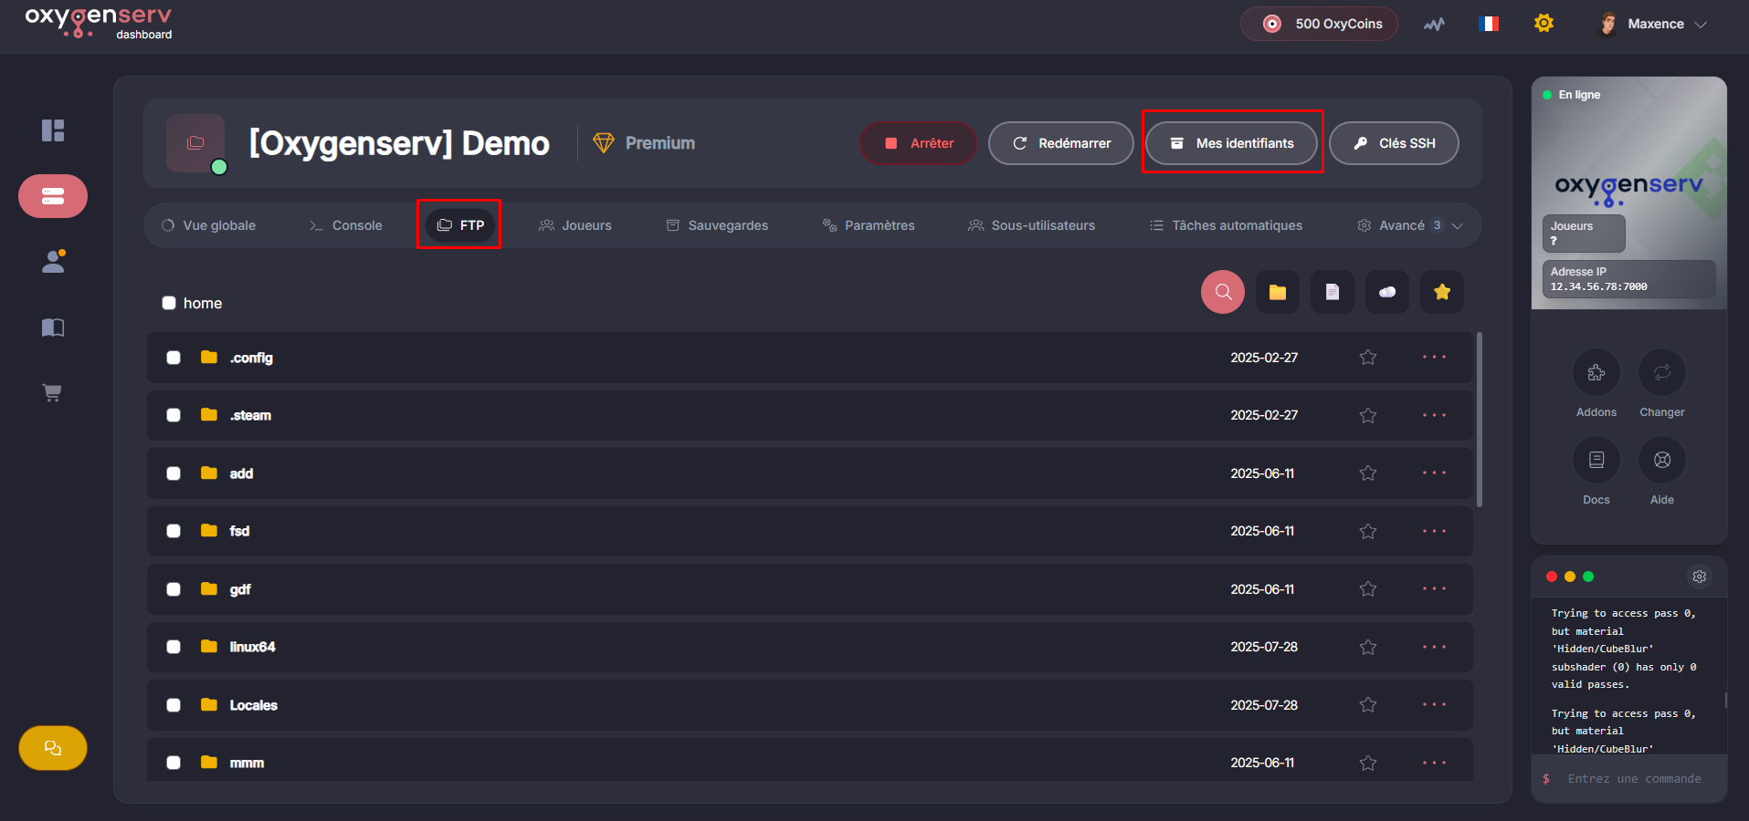The height and width of the screenshot is (821, 1749).
Task: Click the red search icon button
Action: (1222, 292)
